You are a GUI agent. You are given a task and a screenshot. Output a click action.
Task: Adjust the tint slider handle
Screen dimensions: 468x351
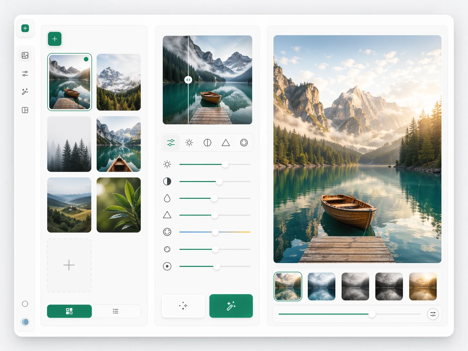[215, 250]
